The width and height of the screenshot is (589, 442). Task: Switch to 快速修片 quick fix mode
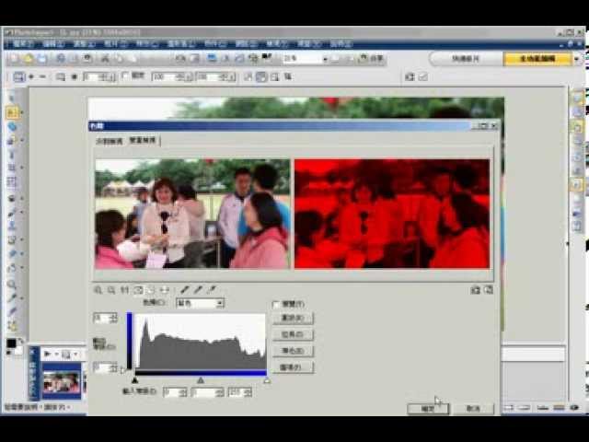tap(466, 59)
